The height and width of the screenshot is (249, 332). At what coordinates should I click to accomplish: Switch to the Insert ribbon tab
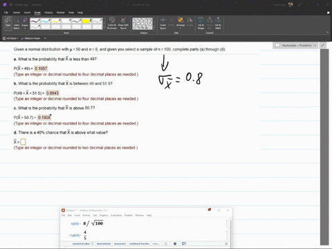27,12
